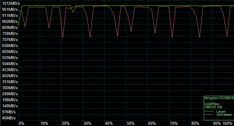Click the UASPStor legend text
Image resolution: width=234 pixels, height=126 pixels.
click(212, 104)
